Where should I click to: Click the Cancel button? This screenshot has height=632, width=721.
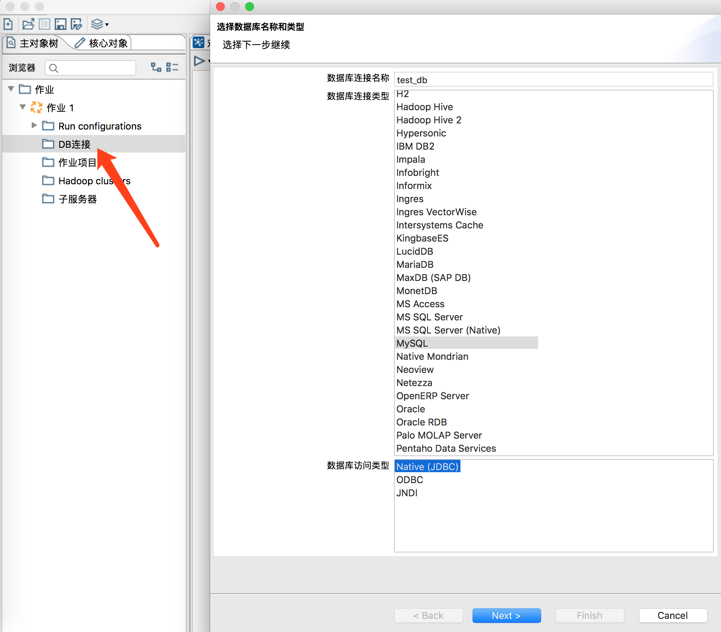pos(672,616)
